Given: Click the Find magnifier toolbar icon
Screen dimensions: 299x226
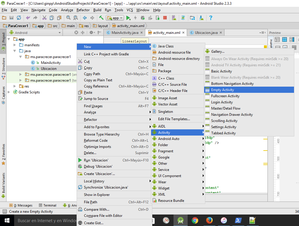Looking at the screenshot, I should pyautogui.click(x=68, y=18).
